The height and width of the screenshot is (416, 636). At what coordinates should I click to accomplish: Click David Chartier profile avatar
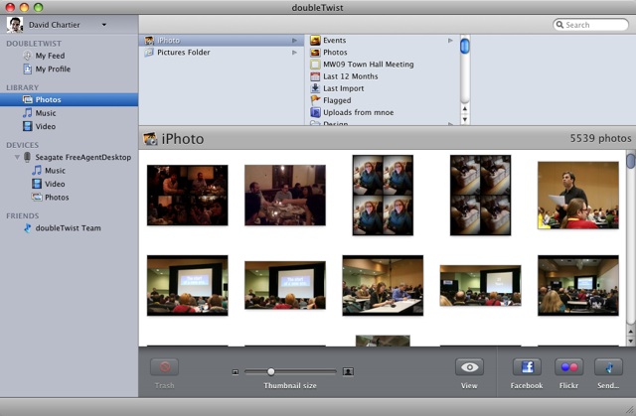15,25
